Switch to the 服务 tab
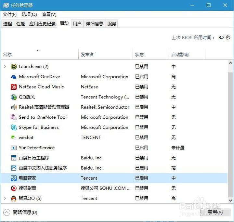 (x=111, y=24)
